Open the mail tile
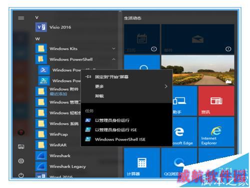 tap(197, 39)
